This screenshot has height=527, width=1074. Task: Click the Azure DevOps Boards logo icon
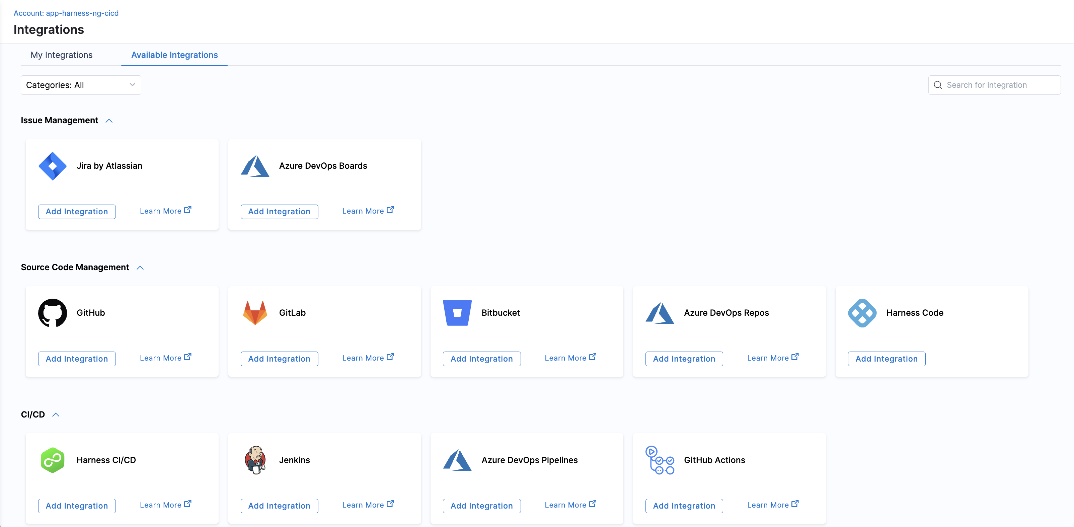pos(255,166)
